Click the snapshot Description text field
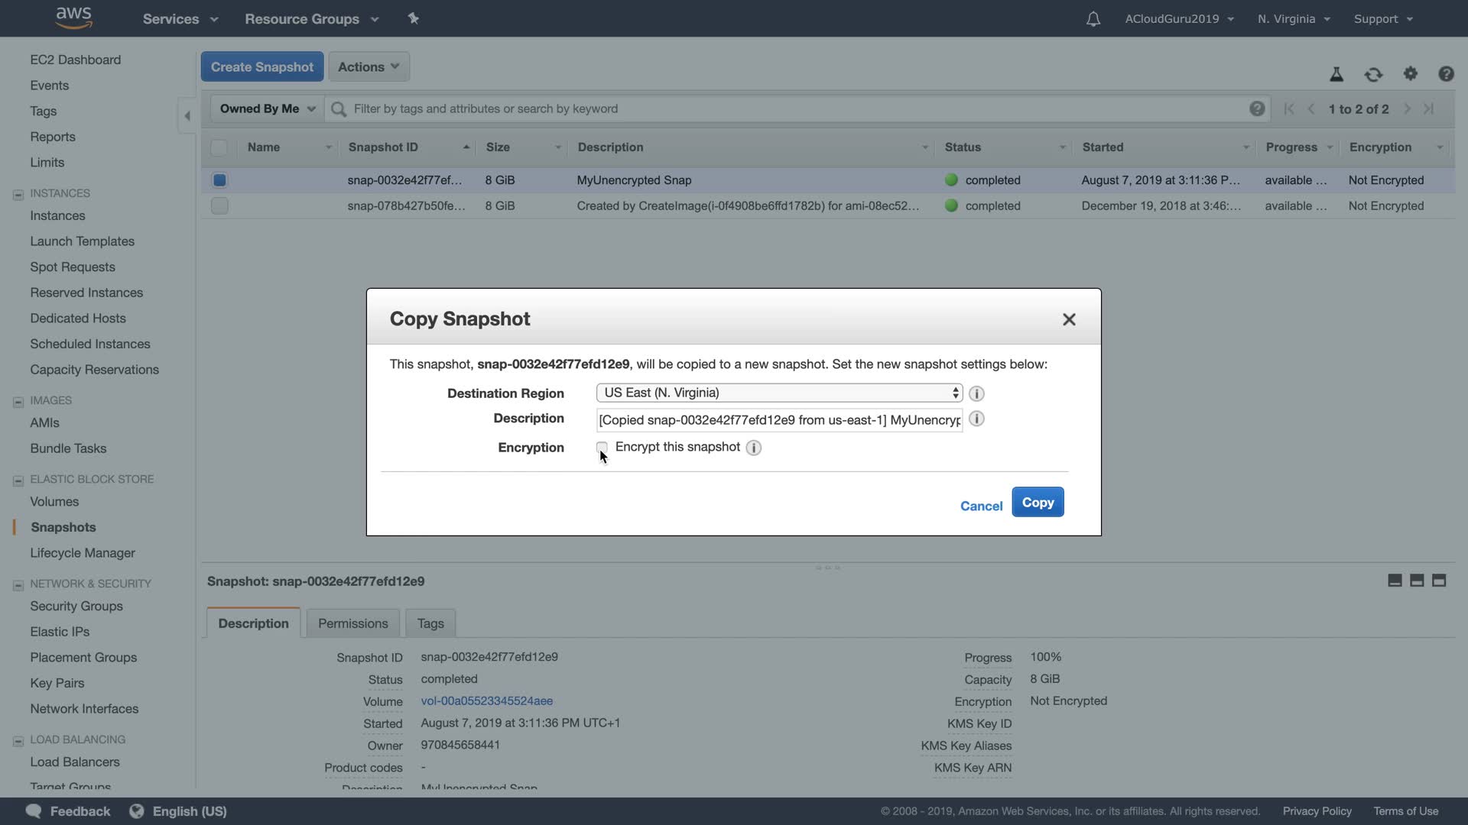 point(778,419)
